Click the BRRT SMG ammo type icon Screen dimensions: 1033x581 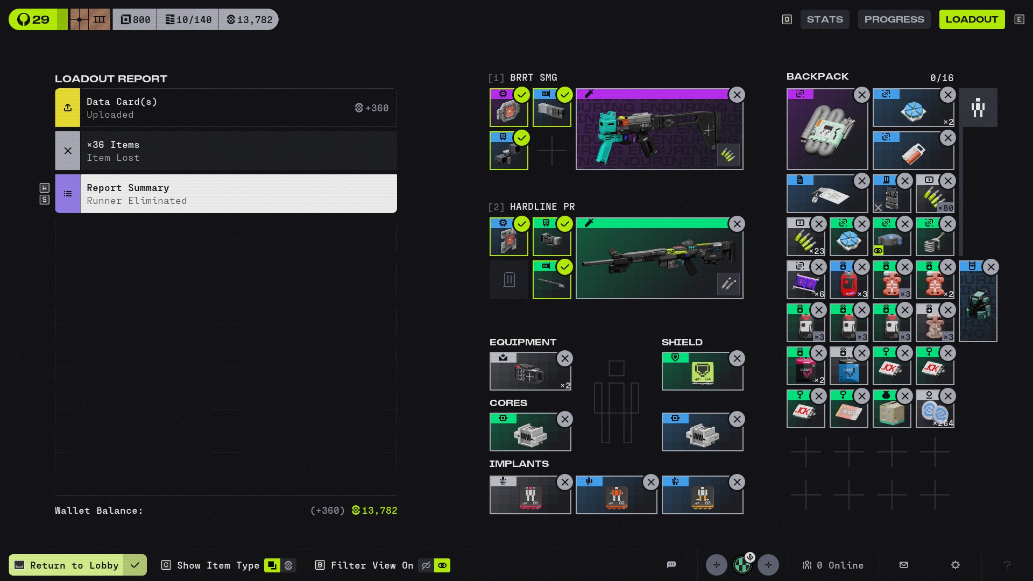[x=728, y=155]
